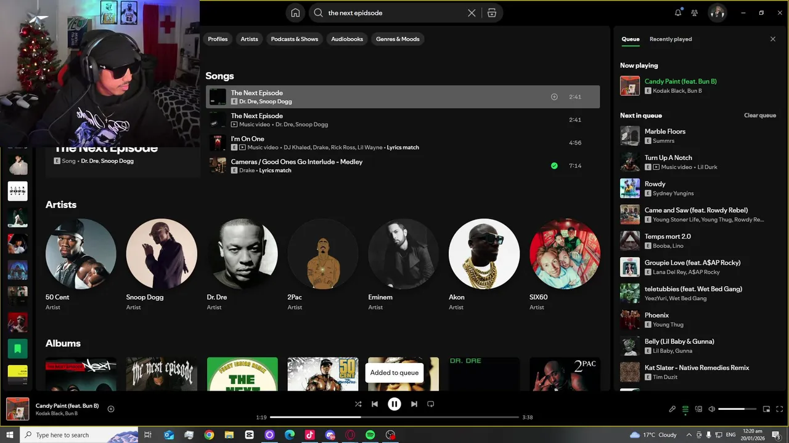789x443 pixels.
Task: Click Windows taskbar search box
Action: tap(79, 435)
